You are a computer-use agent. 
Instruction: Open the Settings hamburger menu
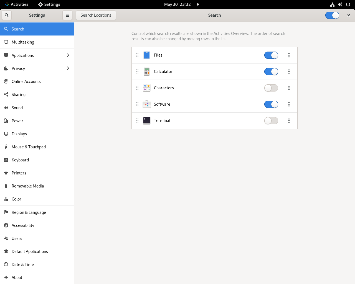coord(67,15)
